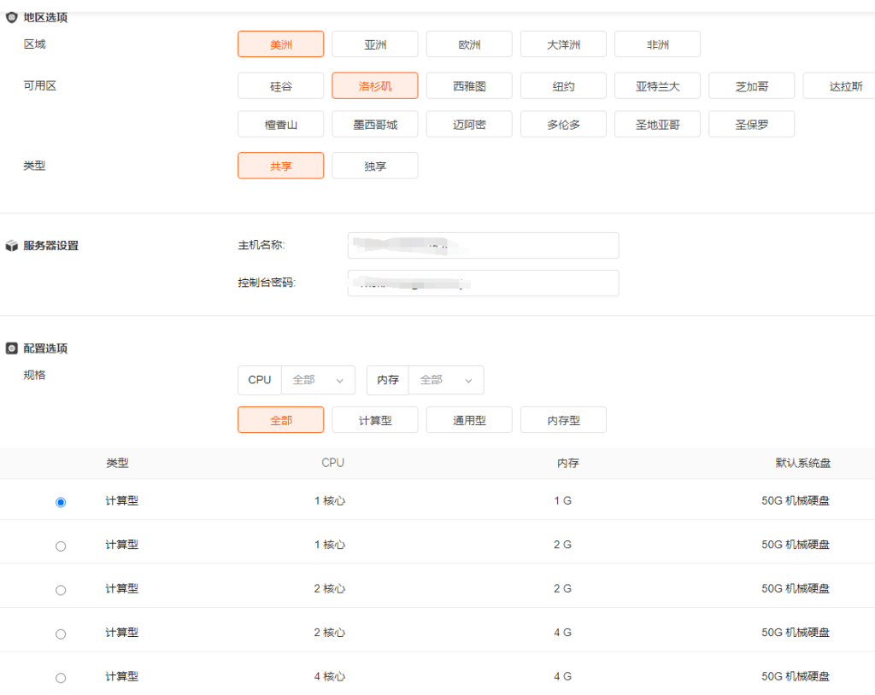Select the 欧洲 region button
Image resolution: width=875 pixels, height=695 pixels.
469,44
